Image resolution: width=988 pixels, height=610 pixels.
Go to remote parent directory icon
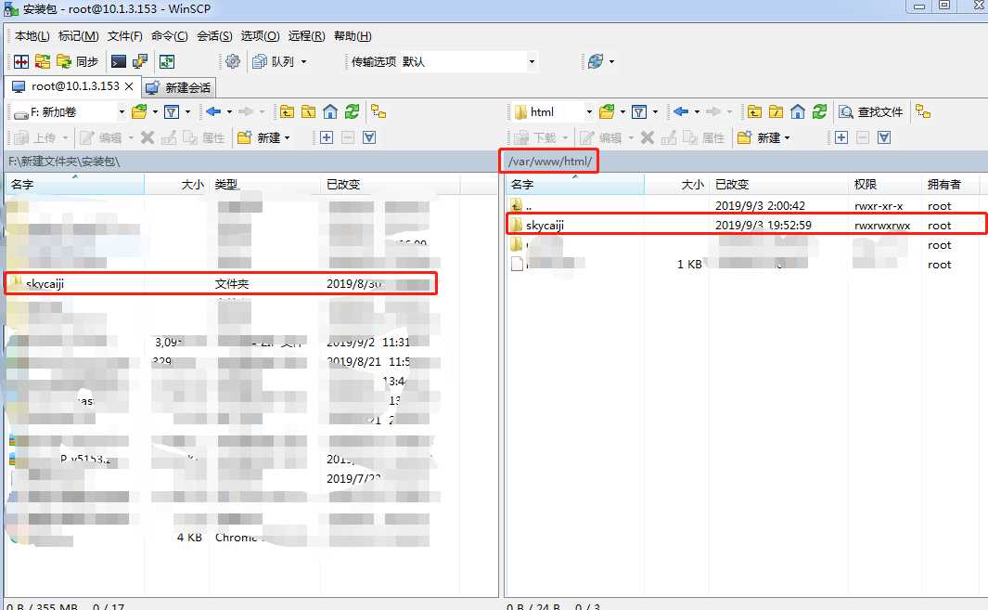click(754, 111)
